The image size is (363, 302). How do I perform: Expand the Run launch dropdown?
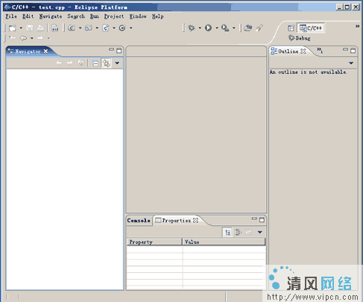pyautogui.click(x=217, y=28)
